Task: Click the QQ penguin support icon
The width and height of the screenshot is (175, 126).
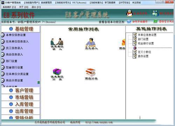Action: click(x=129, y=13)
